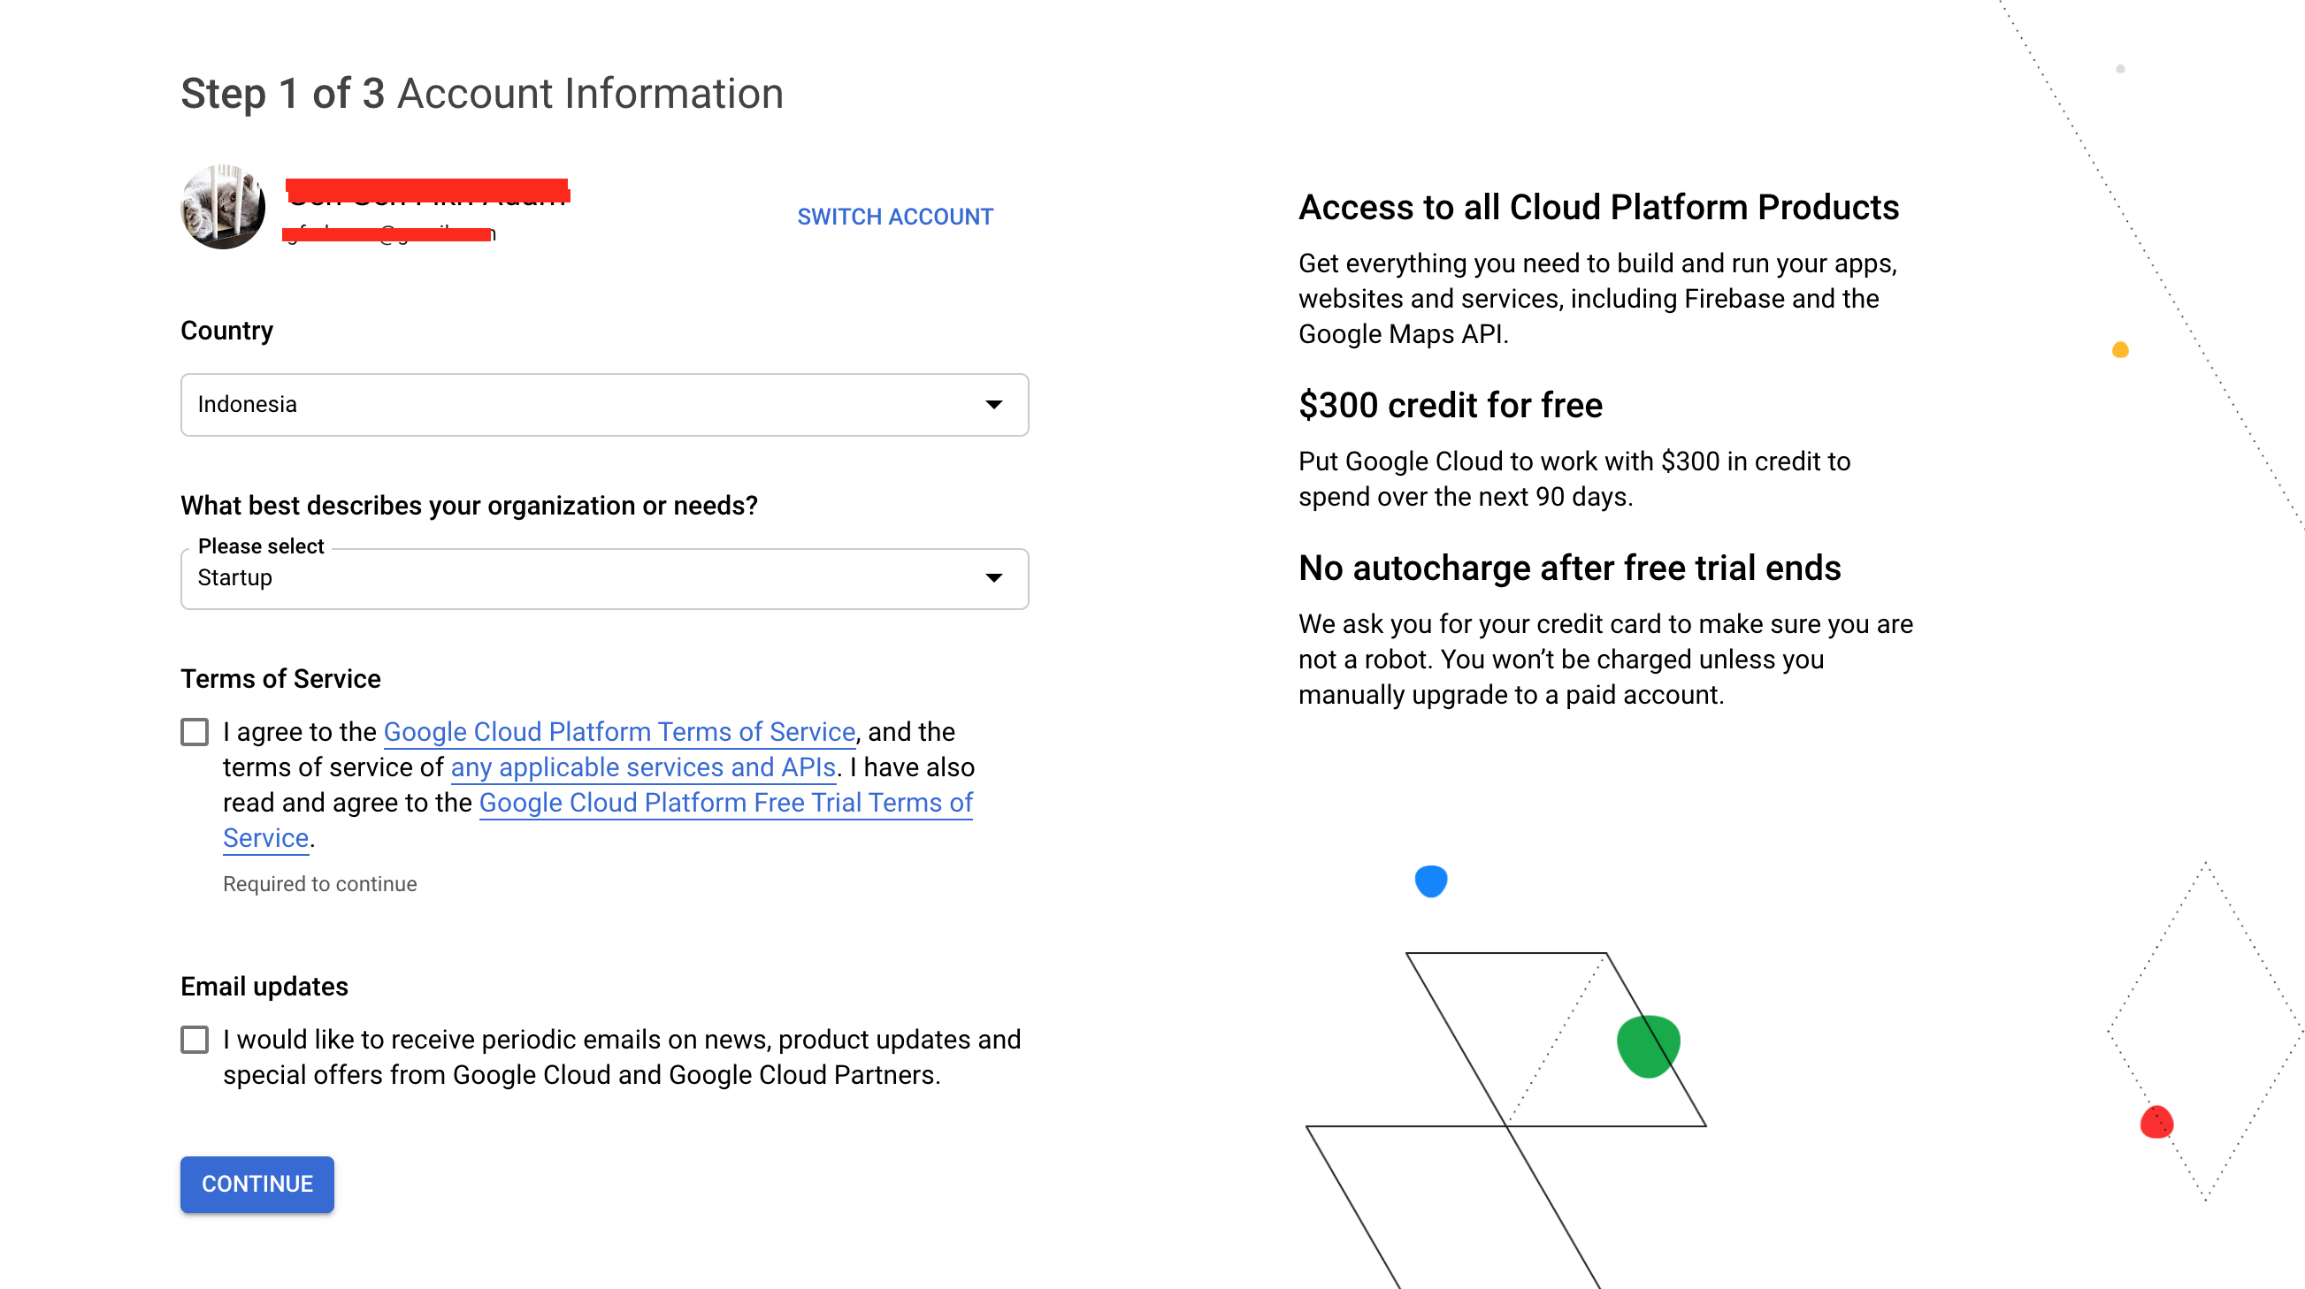Click the Step 1 of 3 Account Information heading
The width and height of the screenshot is (2305, 1289).
(482, 94)
